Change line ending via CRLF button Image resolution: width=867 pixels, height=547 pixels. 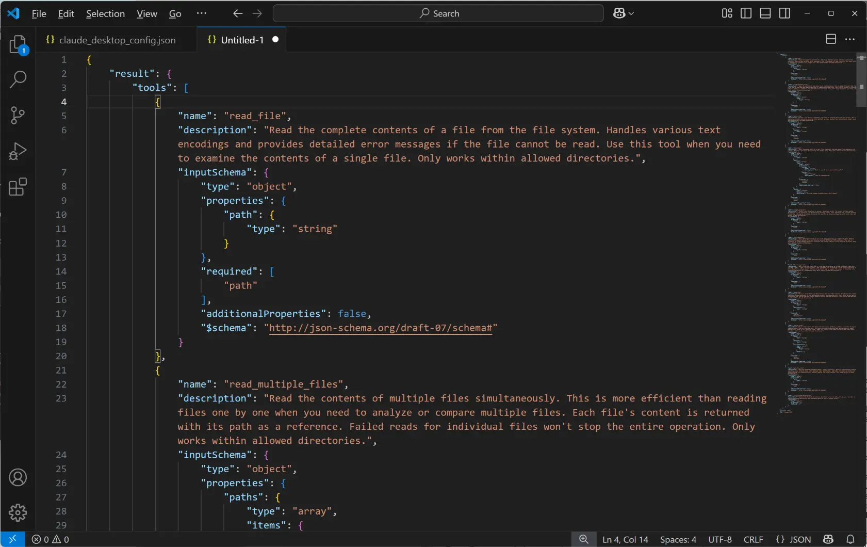[753, 539]
